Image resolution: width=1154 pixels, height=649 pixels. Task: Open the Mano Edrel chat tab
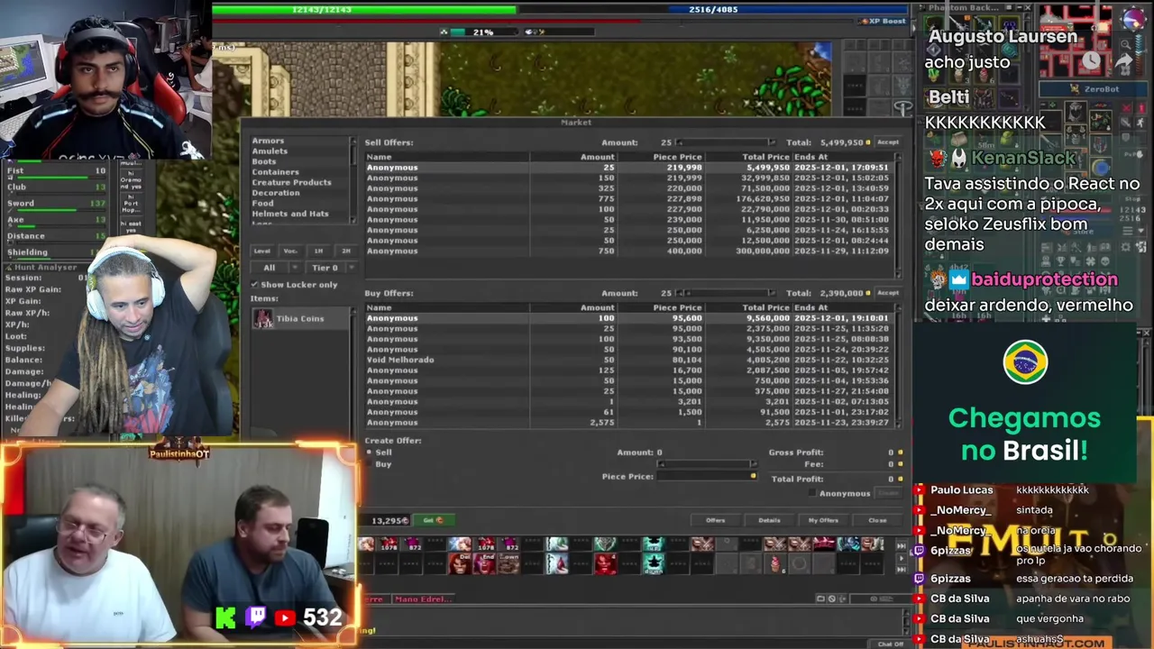coord(422,599)
